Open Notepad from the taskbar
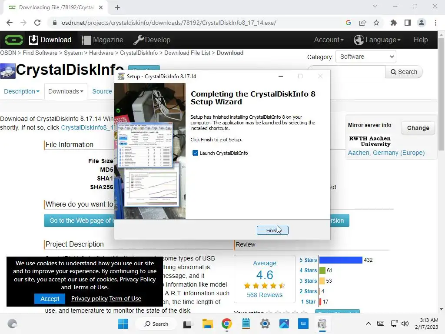 click(246, 324)
